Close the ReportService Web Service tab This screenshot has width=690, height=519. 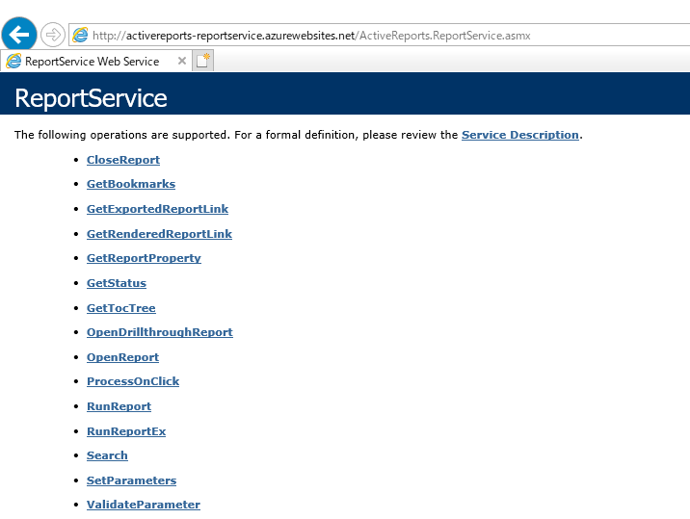[x=182, y=61]
